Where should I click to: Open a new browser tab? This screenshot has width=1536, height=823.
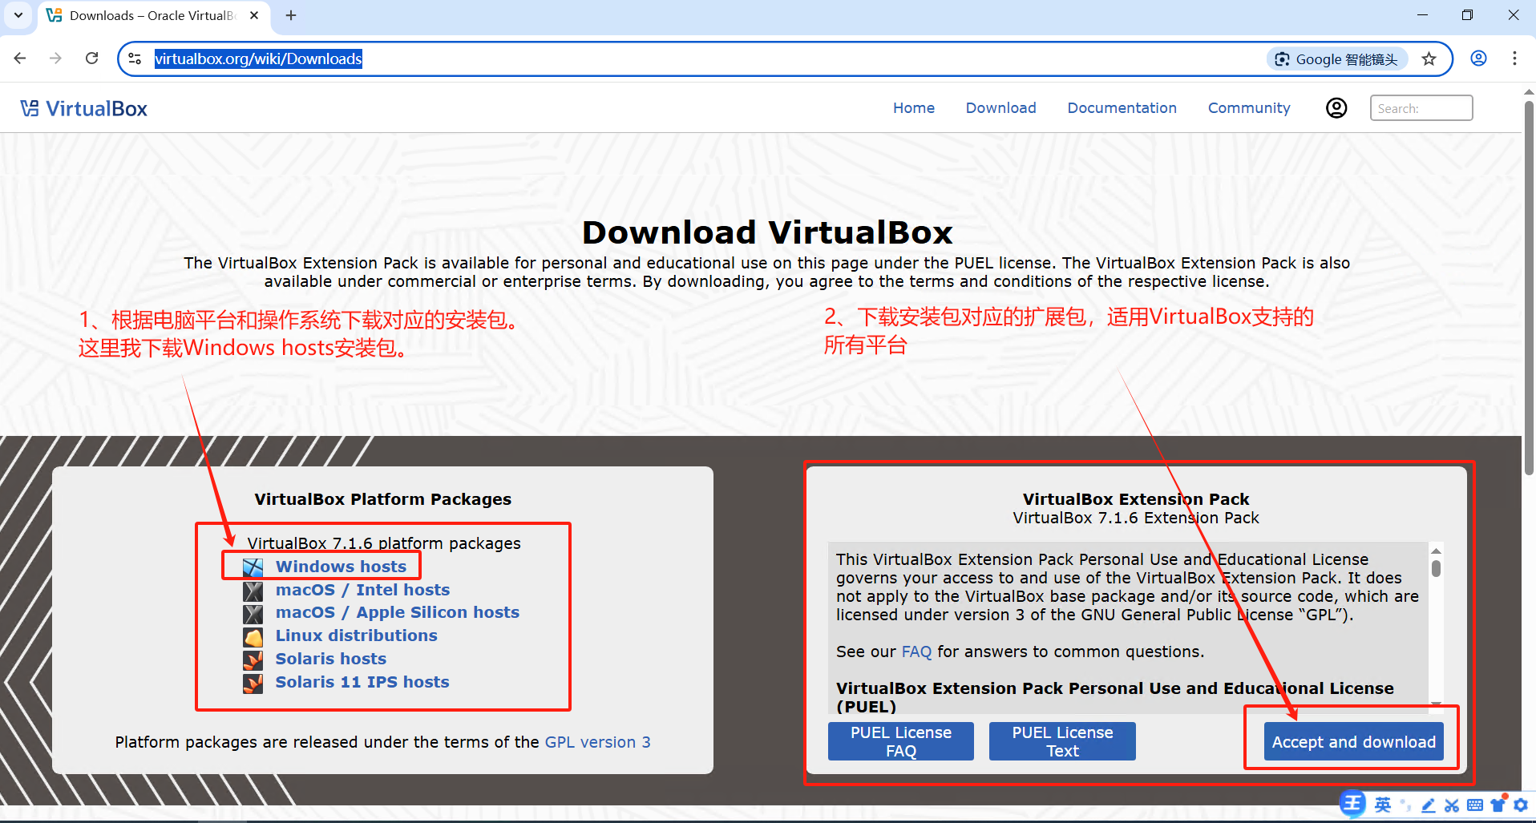coord(291,15)
